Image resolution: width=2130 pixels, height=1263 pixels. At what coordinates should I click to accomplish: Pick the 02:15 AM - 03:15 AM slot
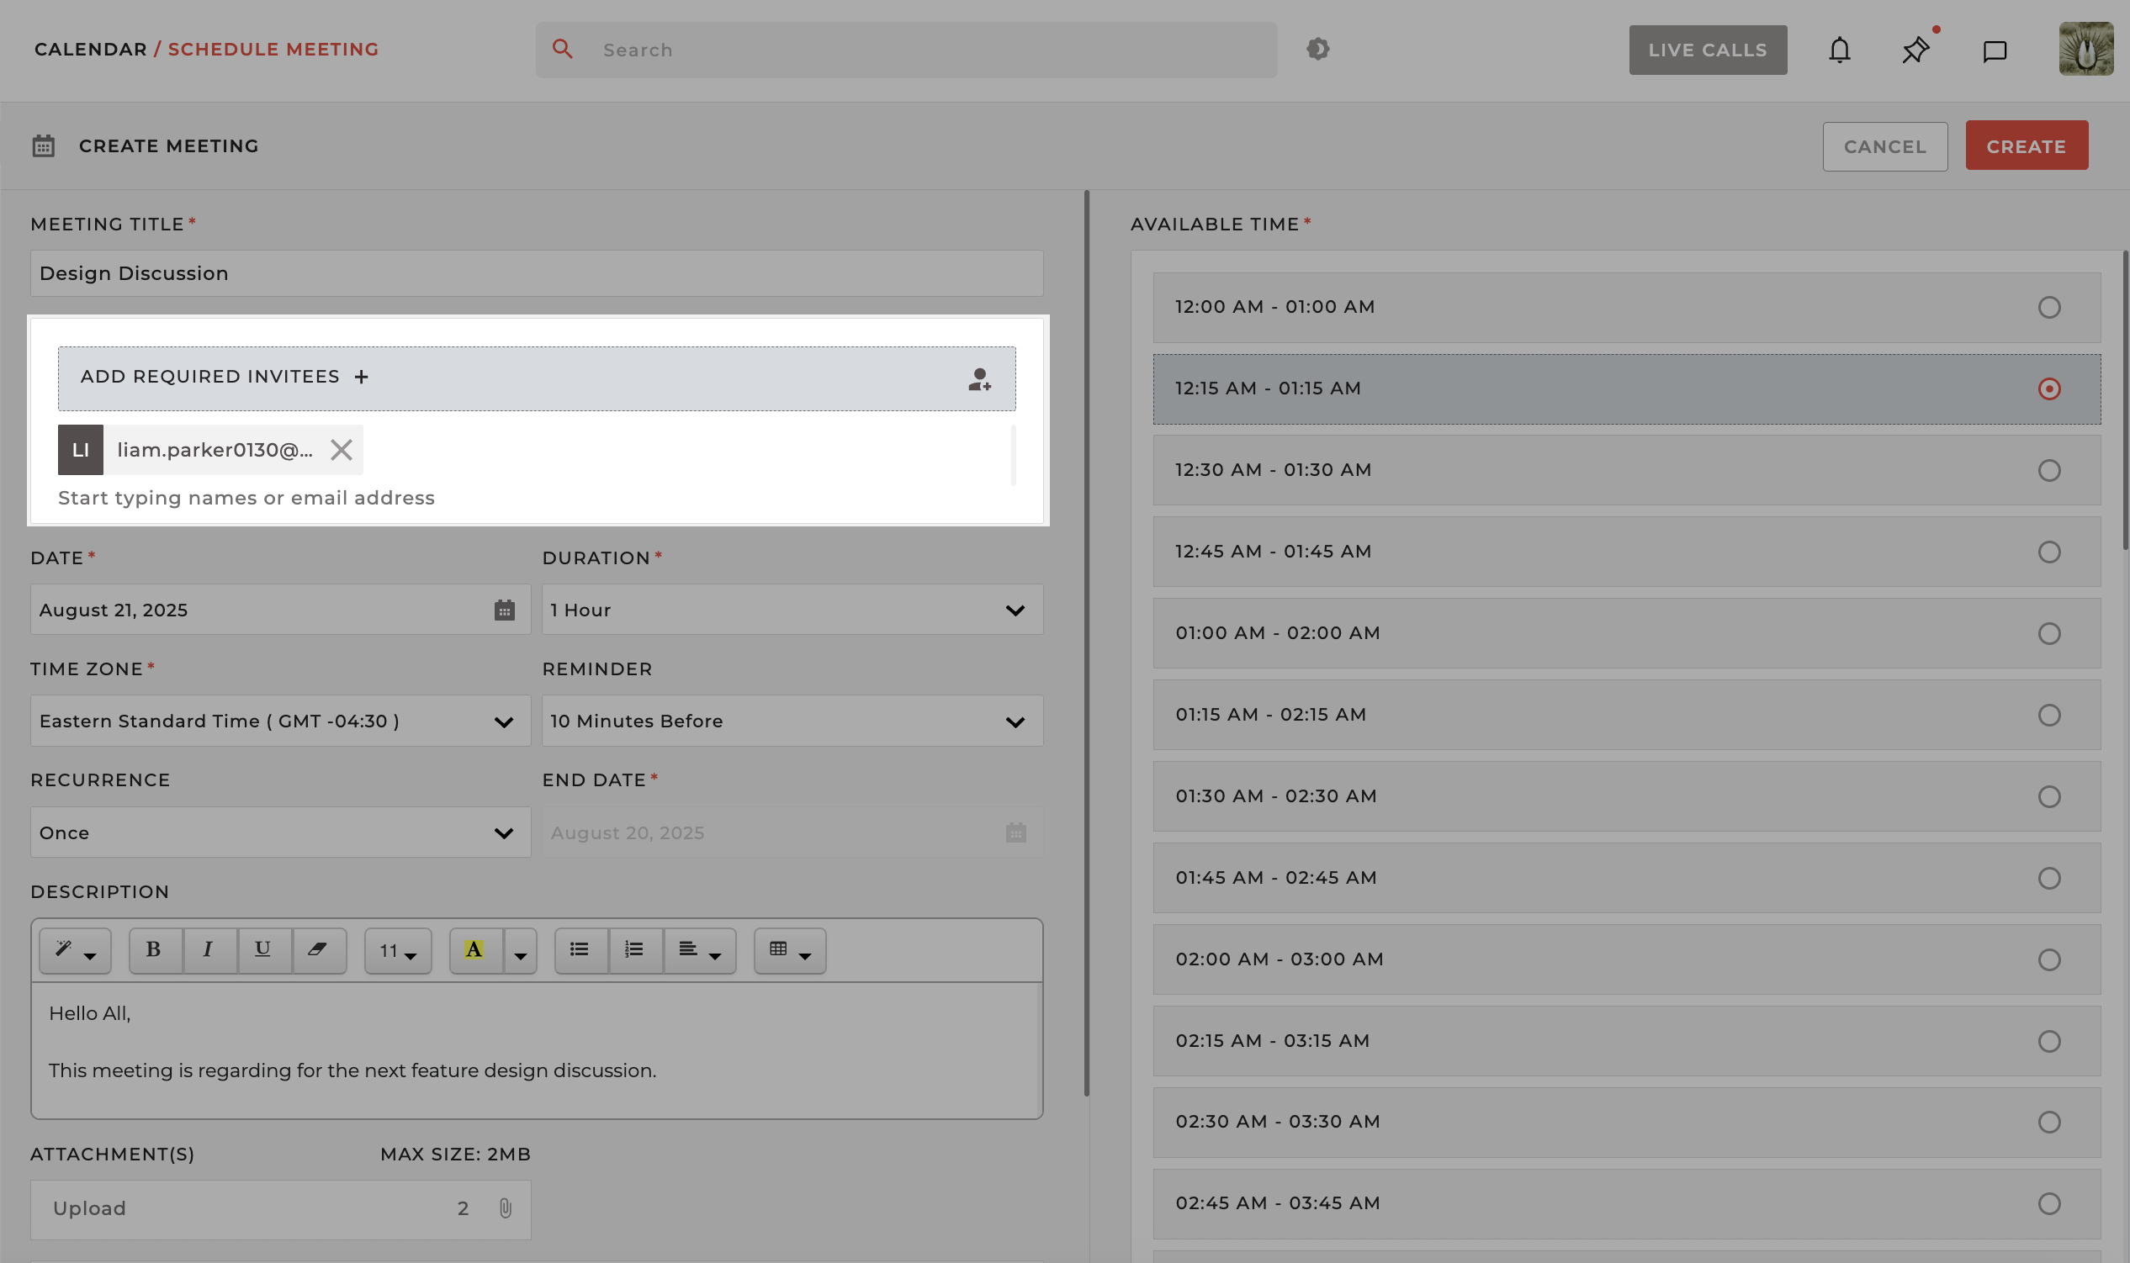pyautogui.click(x=2048, y=1041)
